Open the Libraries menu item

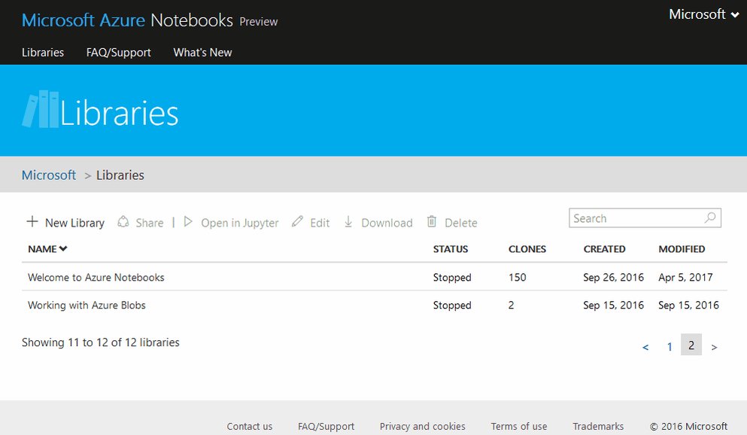43,53
